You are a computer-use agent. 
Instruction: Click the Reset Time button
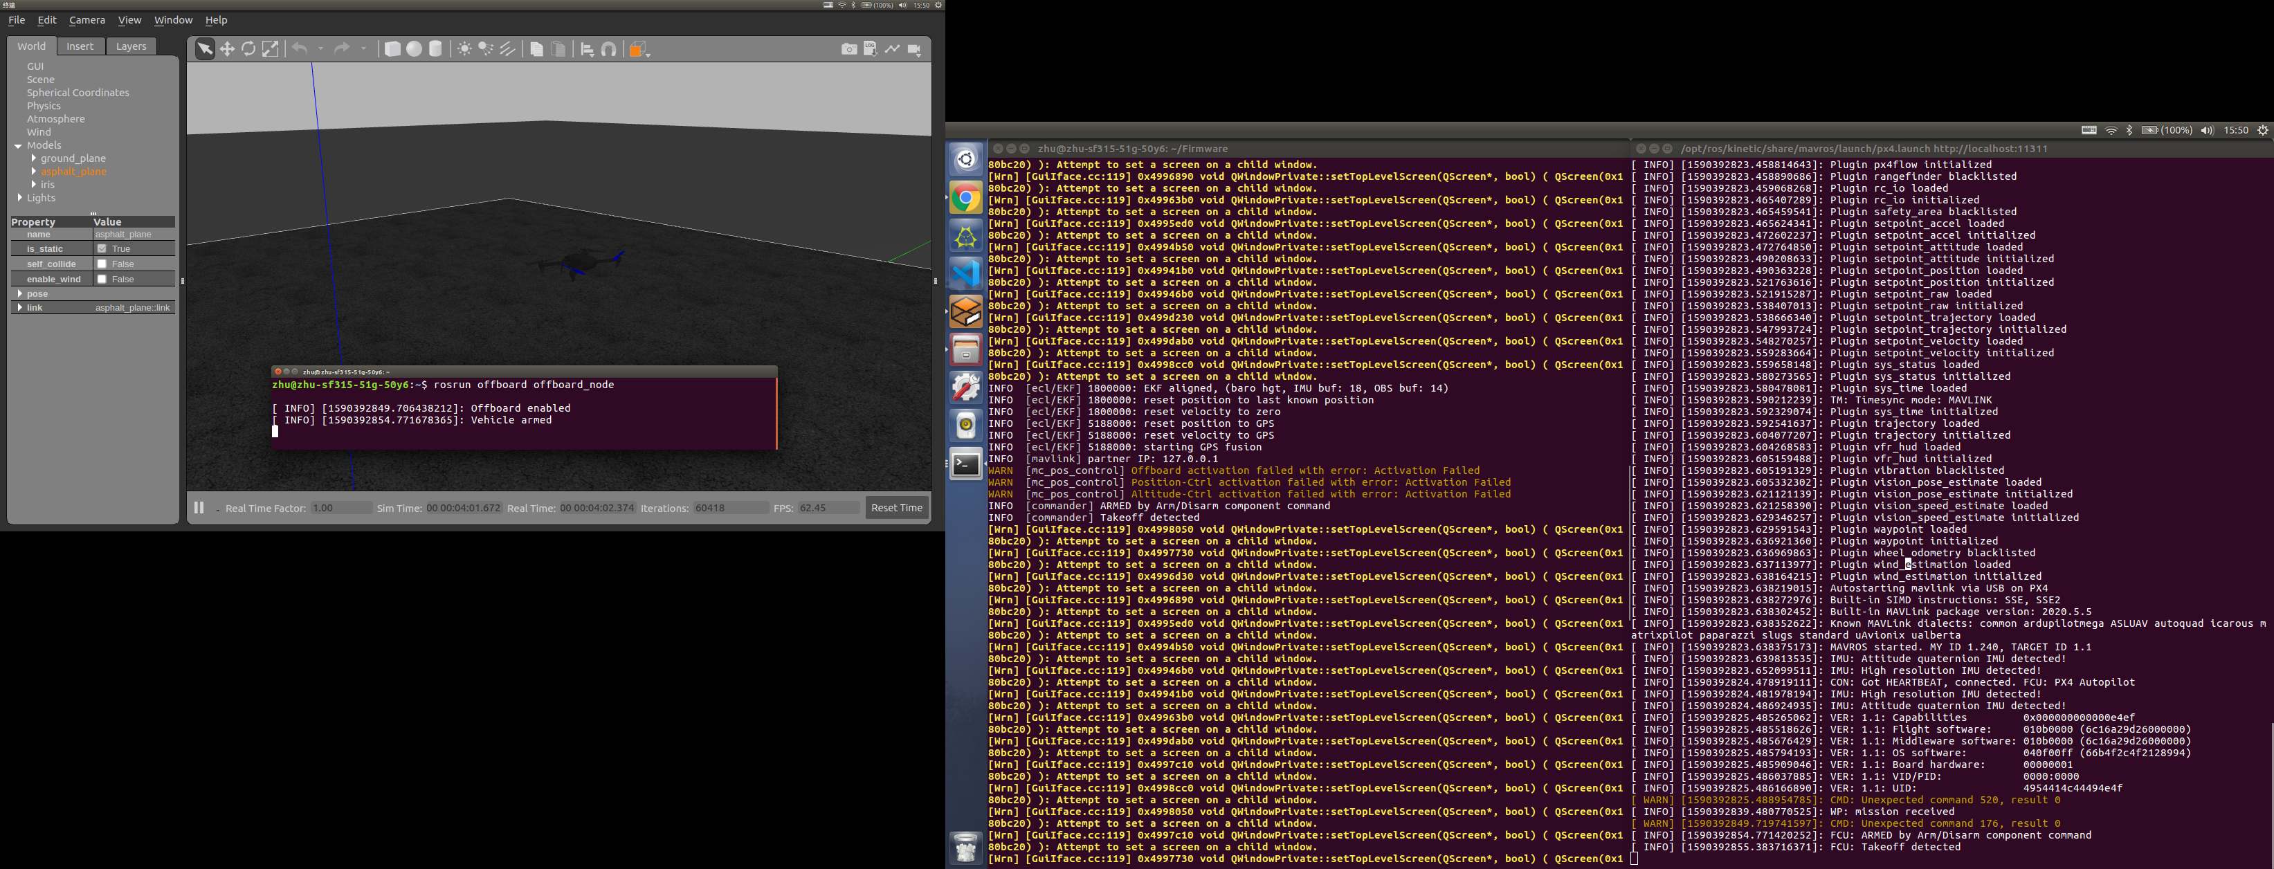(x=896, y=507)
